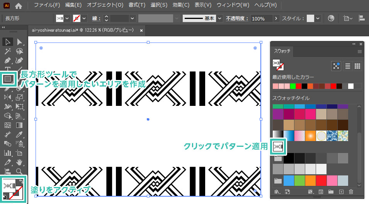Click the trash icon in Swatches panel
Viewport: 369px width, 204px height.
(x=351, y=192)
